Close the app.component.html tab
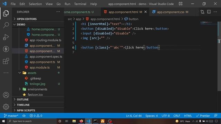This screenshot has height=124, width=221. pos(146,12)
